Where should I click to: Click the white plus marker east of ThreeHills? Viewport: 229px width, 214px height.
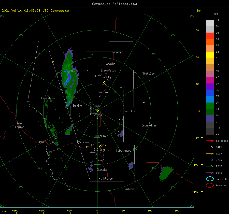point(144,102)
